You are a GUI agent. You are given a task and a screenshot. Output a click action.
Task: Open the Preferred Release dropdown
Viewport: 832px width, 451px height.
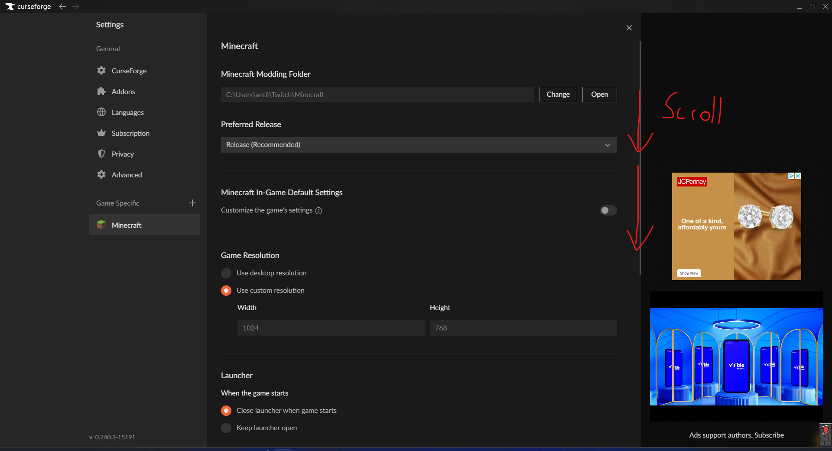coord(419,145)
